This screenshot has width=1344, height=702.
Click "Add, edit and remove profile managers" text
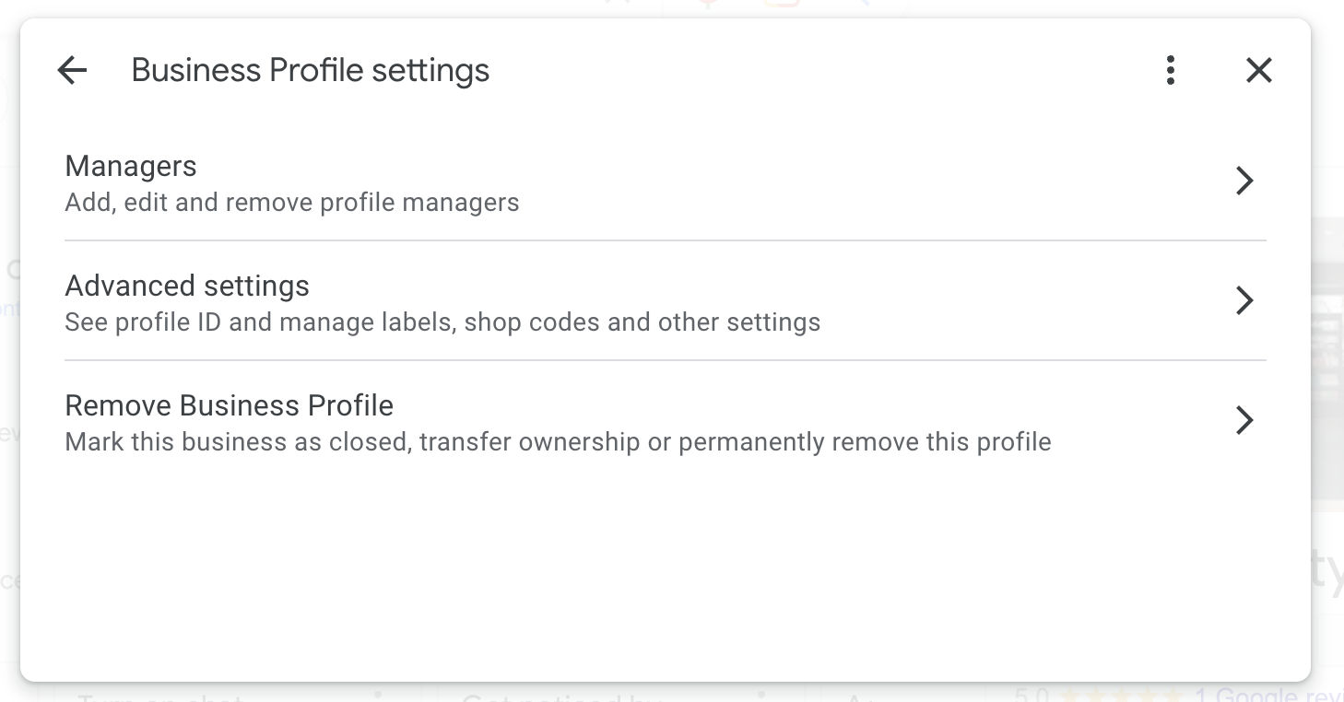[292, 203]
